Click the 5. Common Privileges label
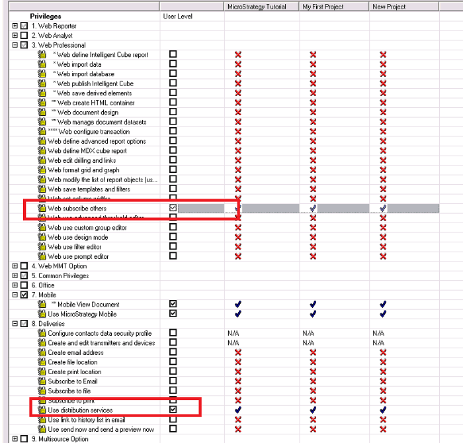 pos(60,275)
